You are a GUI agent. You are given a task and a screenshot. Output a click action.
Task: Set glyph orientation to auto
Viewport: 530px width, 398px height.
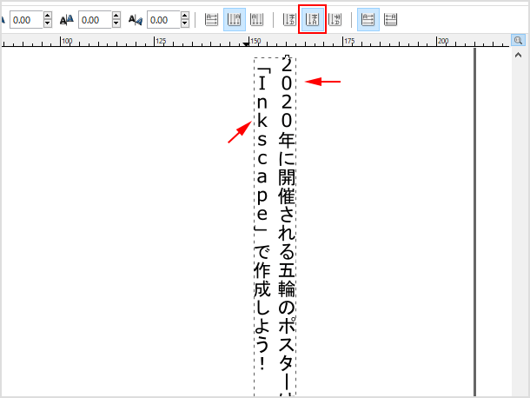pyautogui.click(x=289, y=20)
